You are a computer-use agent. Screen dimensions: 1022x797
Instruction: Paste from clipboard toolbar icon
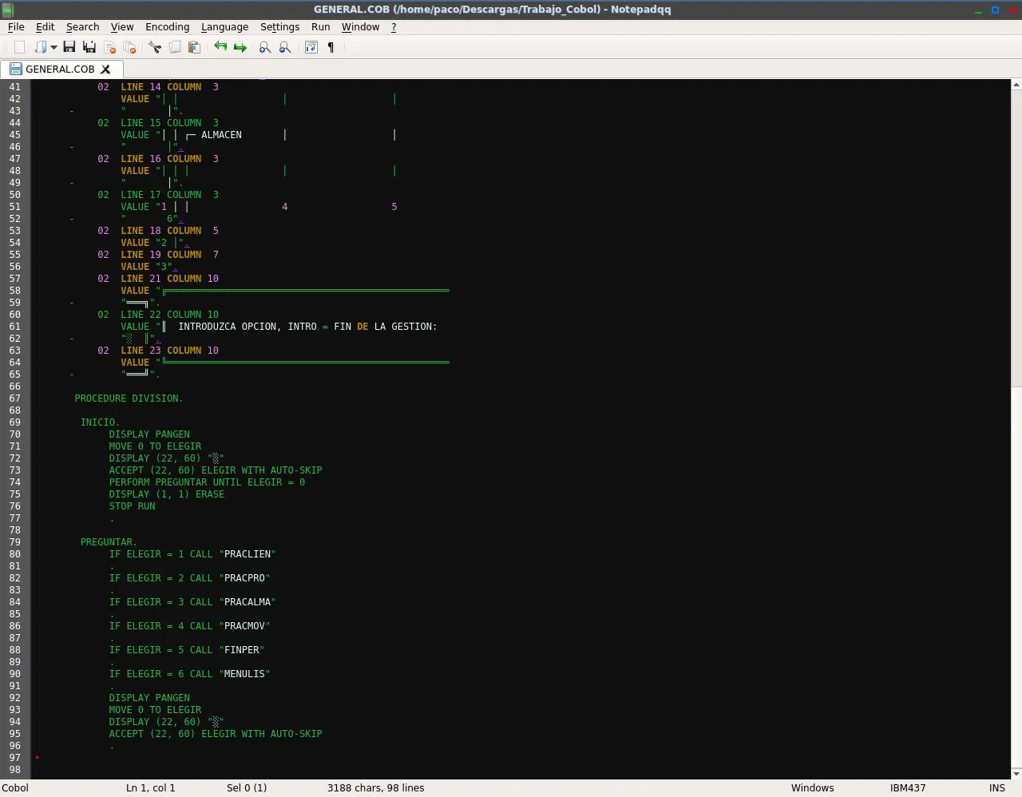194,47
